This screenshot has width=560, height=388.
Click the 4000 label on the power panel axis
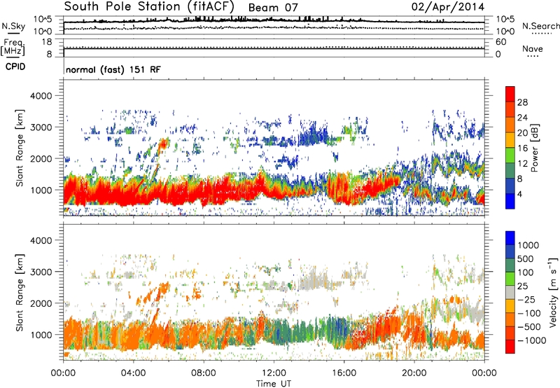tap(41, 96)
